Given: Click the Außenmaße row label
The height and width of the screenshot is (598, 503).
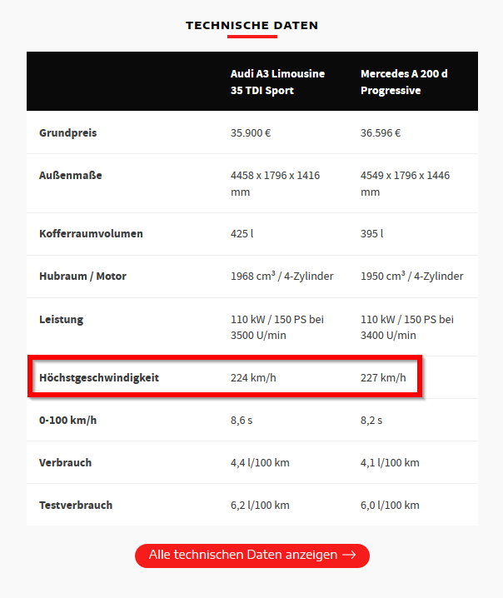Looking at the screenshot, I should click(71, 176).
